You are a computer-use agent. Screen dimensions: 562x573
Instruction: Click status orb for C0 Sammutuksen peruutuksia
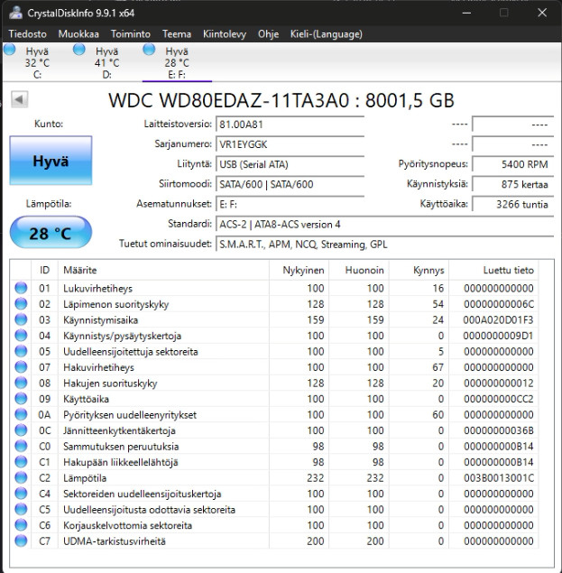[x=21, y=446]
